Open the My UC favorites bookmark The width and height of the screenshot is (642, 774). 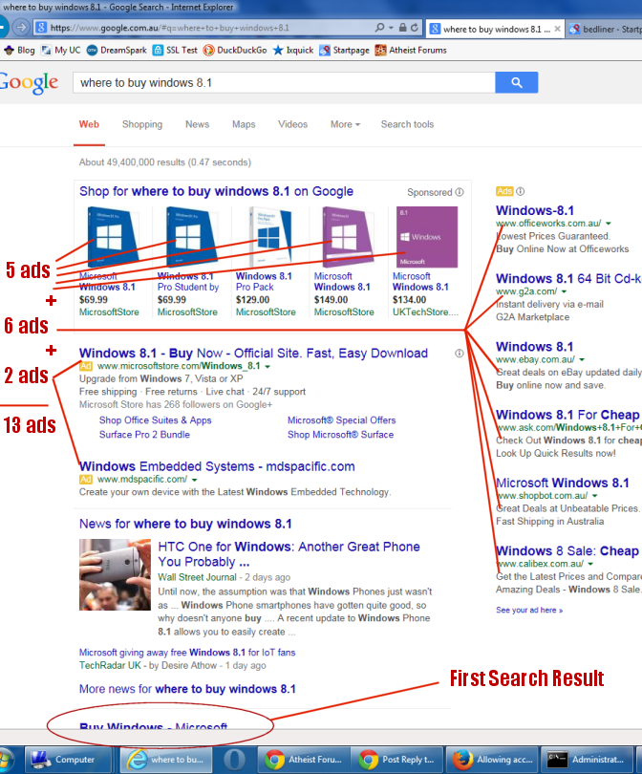tap(61, 51)
